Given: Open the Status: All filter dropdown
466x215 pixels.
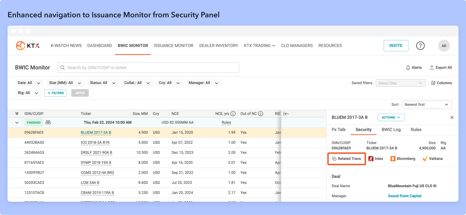Looking at the screenshot, I should 103,83.
